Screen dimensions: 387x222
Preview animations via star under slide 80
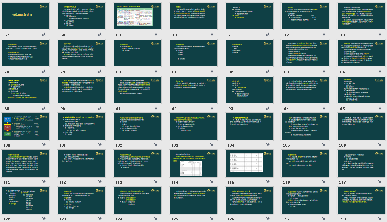coord(156,71)
